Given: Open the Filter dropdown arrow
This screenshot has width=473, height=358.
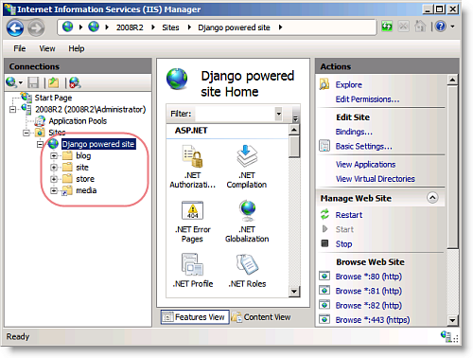Looking at the screenshot, I should (278, 114).
